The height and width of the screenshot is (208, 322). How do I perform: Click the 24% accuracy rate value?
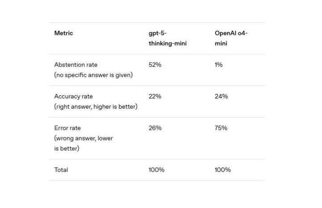click(x=221, y=96)
